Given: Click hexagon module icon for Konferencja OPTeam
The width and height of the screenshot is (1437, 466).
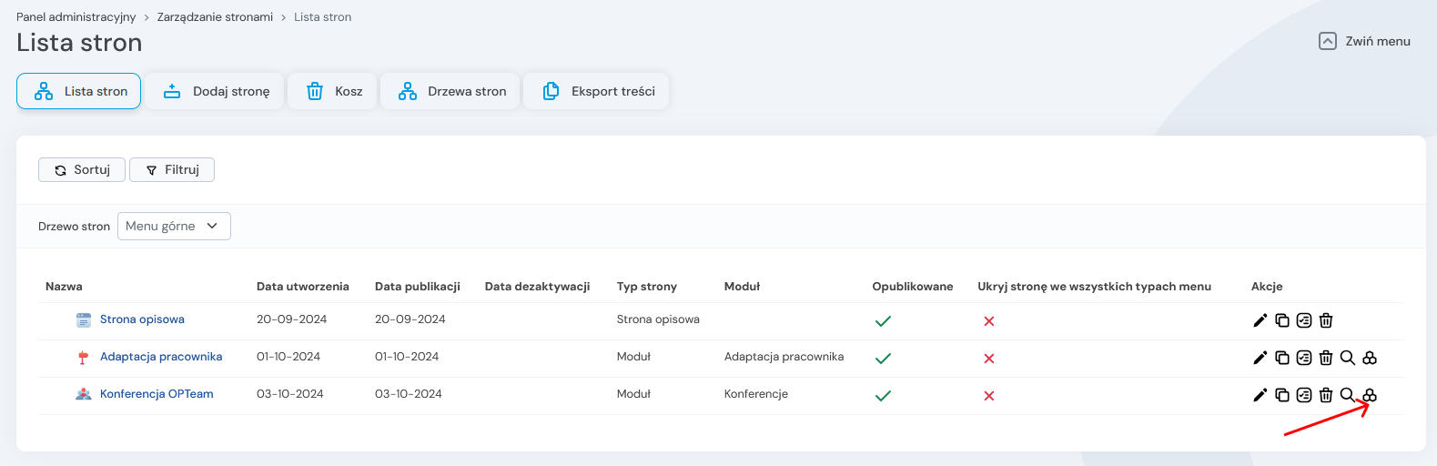Looking at the screenshot, I should pos(1370,395).
